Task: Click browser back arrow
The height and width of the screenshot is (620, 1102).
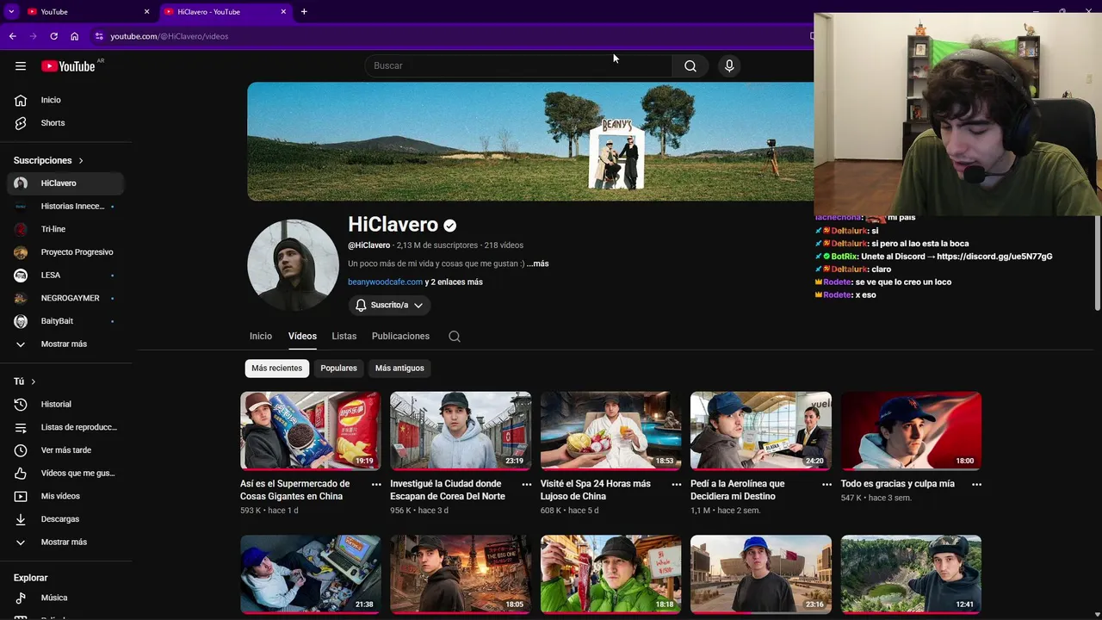Action: point(12,36)
